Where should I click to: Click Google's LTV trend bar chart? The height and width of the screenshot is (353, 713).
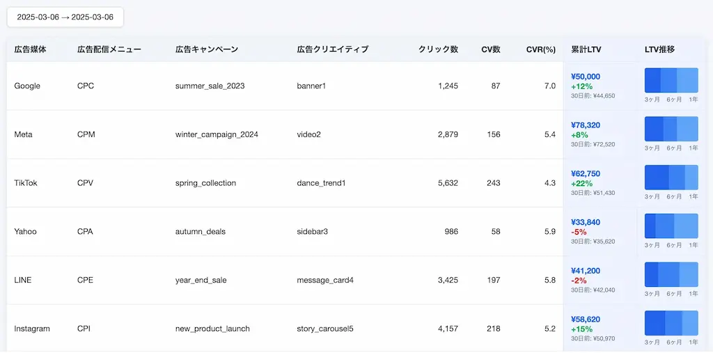tap(671, 81)
